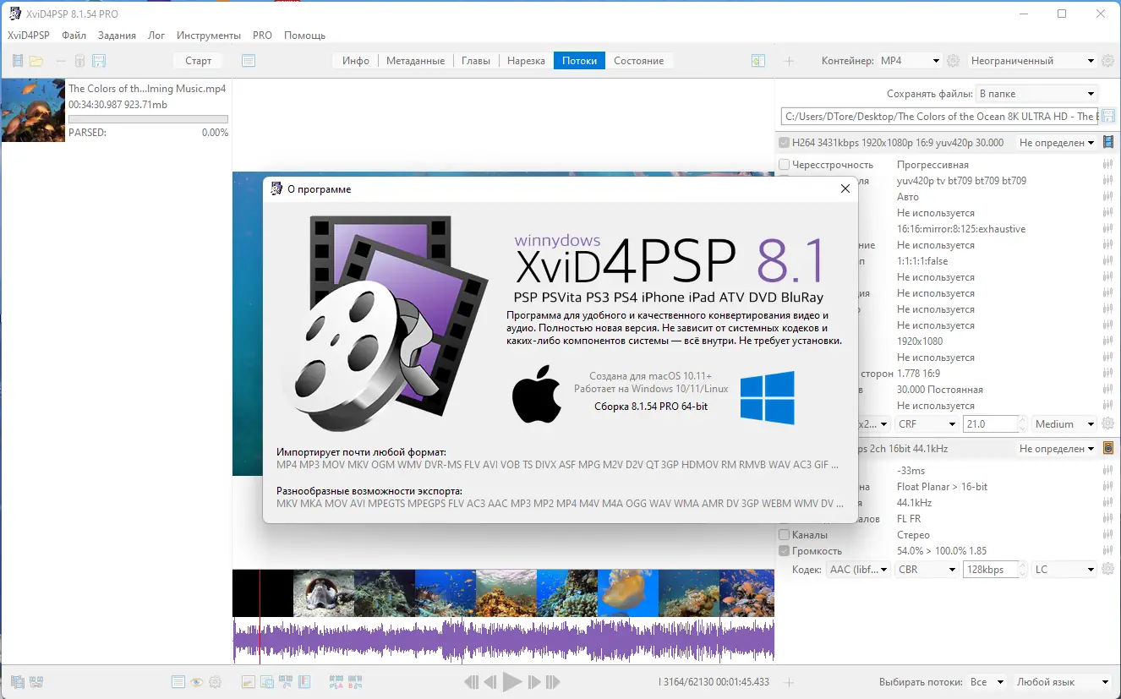
Task: Open the AAC audio codec dropdown
Action: tap(858, 570)
